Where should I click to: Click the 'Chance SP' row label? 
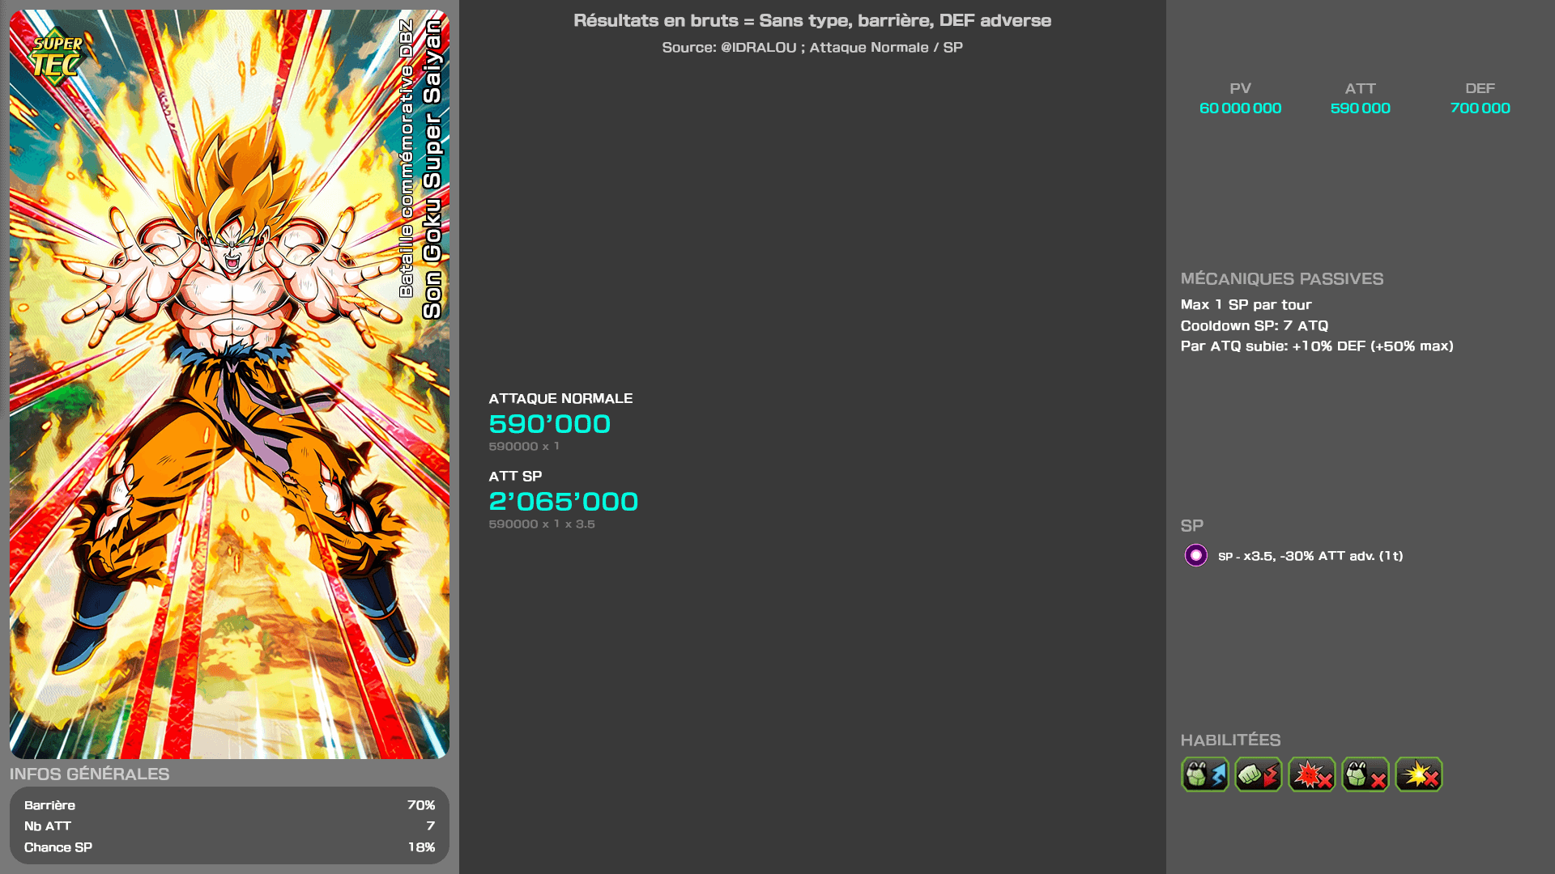pyautogui.click(x=58, y=847)
